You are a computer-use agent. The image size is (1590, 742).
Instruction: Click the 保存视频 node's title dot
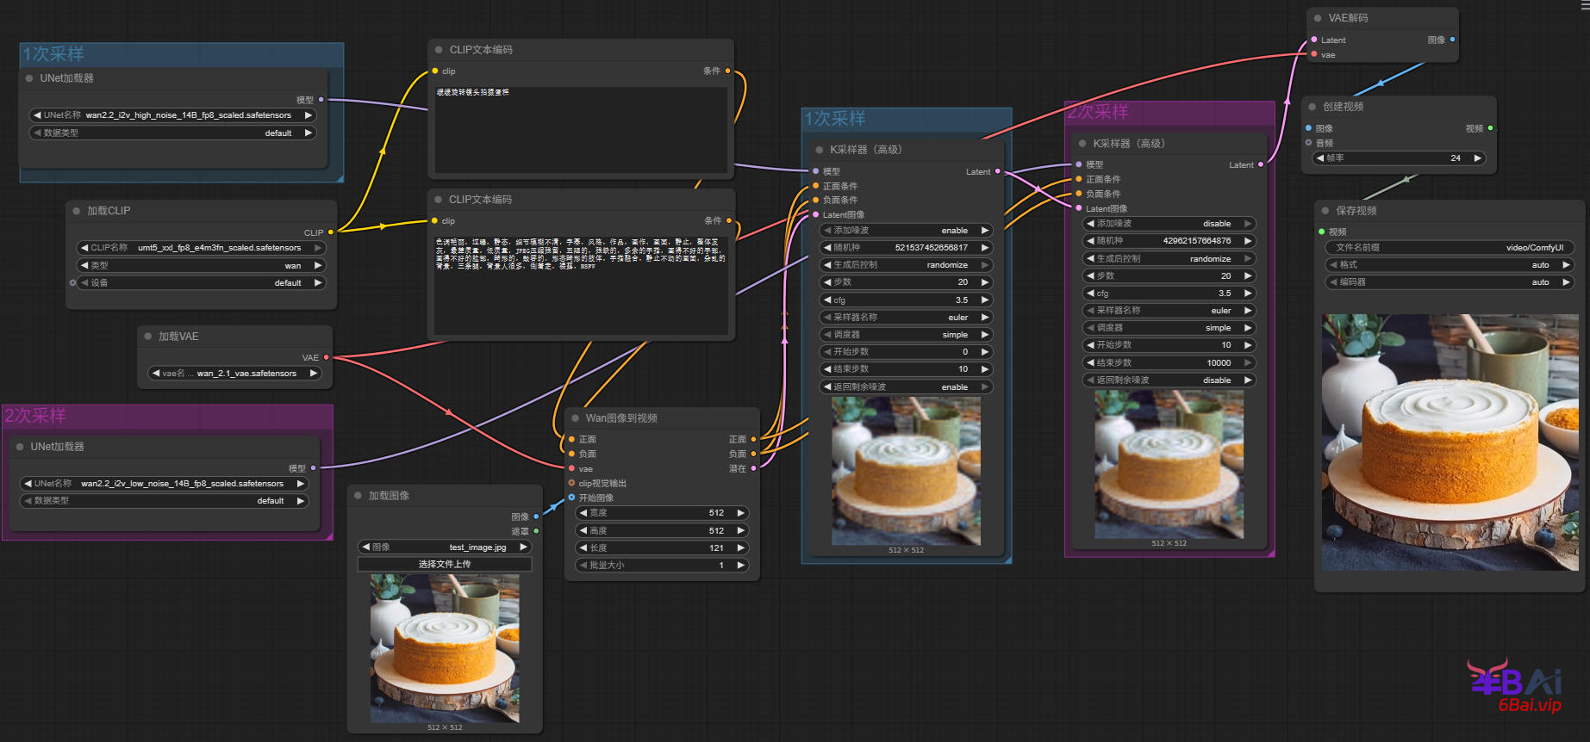click(1325, 211)
